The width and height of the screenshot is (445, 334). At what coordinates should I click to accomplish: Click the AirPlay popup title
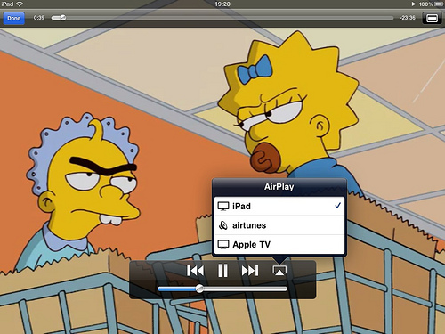(279, 187)
